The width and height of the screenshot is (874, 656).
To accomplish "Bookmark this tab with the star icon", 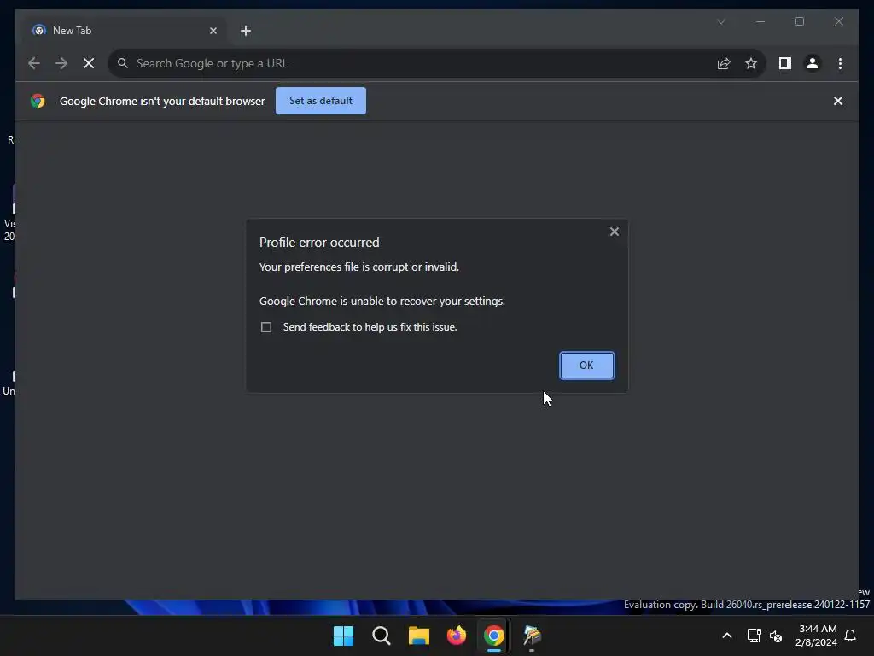I will pos(751,63).
